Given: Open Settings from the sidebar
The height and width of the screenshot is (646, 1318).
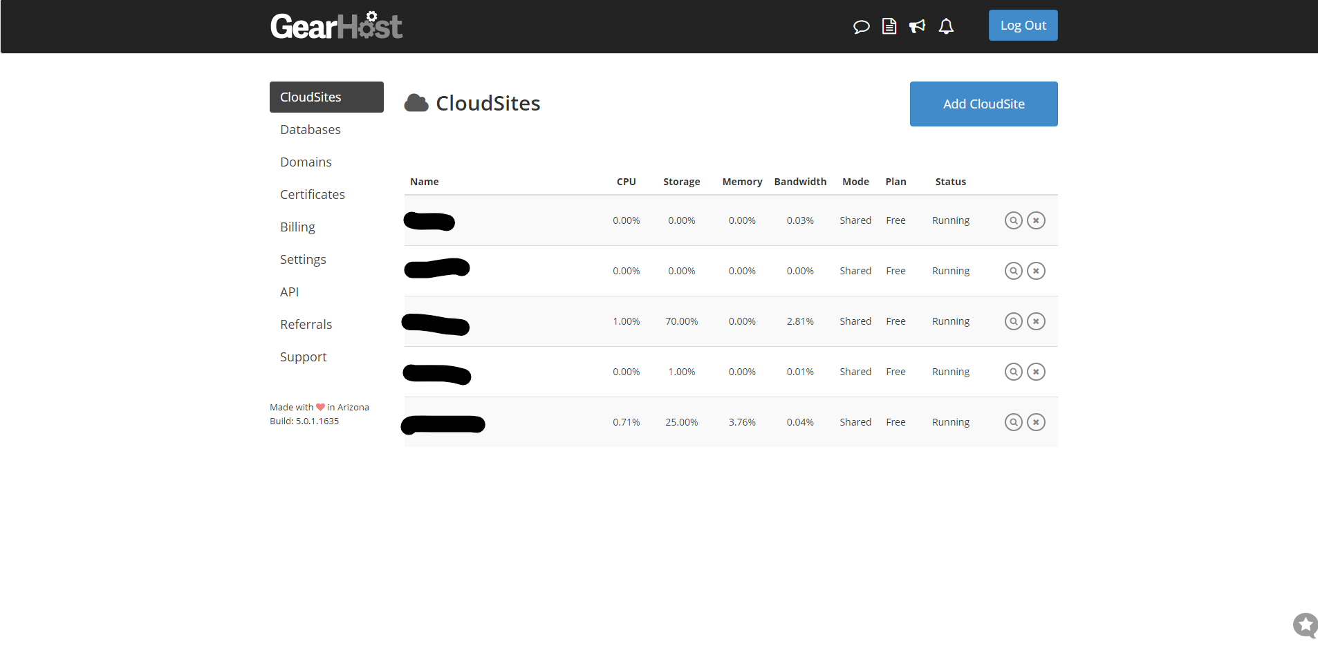Looking at the screenshot, I should pos(303,260).
